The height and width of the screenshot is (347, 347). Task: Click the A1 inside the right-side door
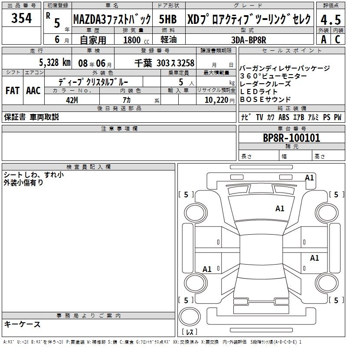point(314,258)
